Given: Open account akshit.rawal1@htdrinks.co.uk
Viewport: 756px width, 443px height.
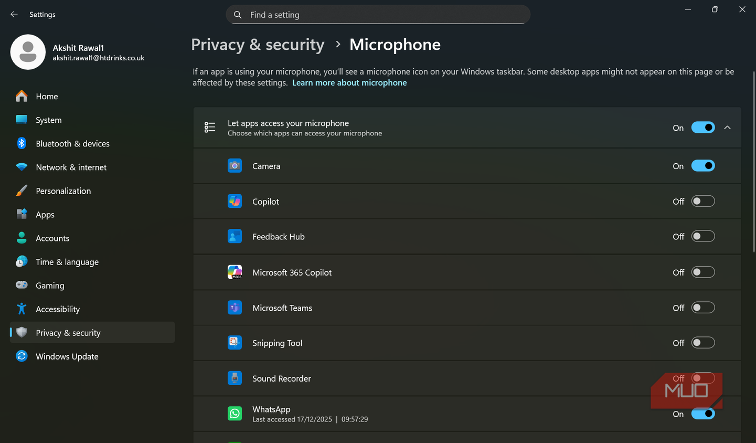Looking at the screenshot, I should tap(99, 58).
